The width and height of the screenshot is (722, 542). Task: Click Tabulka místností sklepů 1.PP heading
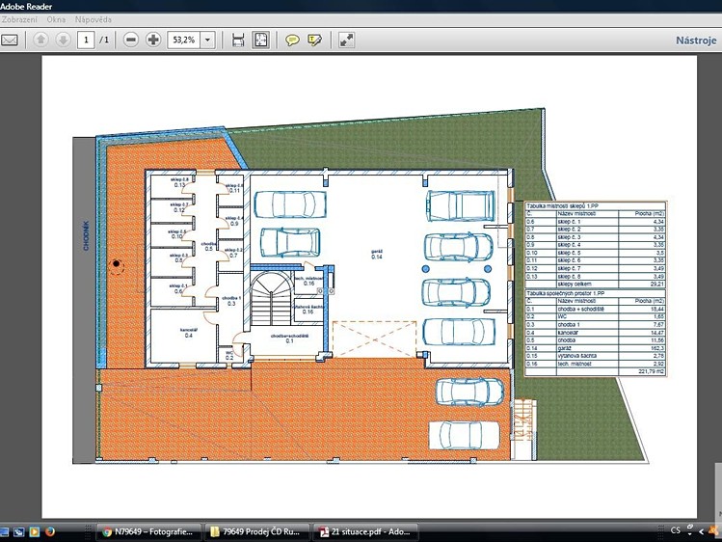562,205
